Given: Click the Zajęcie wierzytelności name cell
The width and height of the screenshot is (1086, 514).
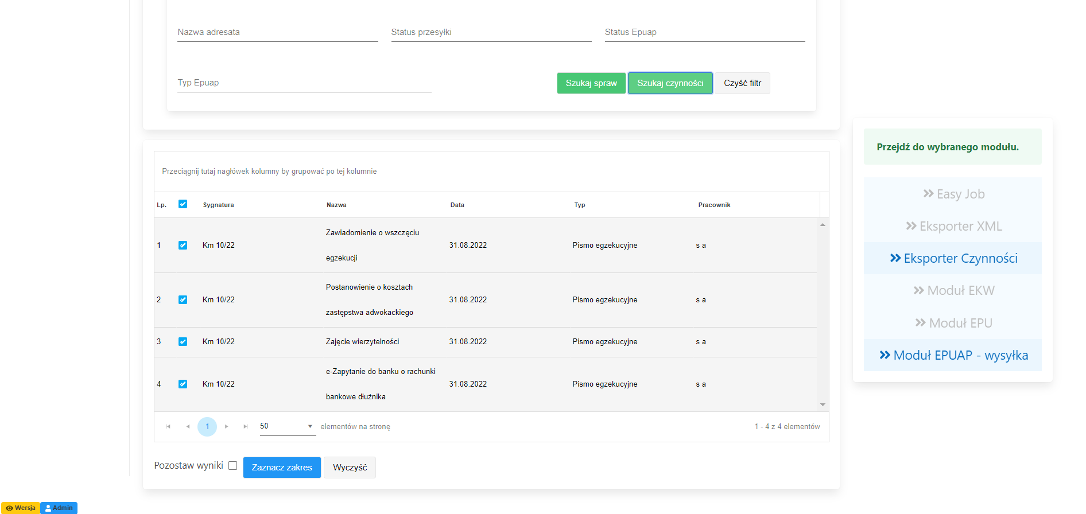Looking at the screenshot, I should pos(362,341).
